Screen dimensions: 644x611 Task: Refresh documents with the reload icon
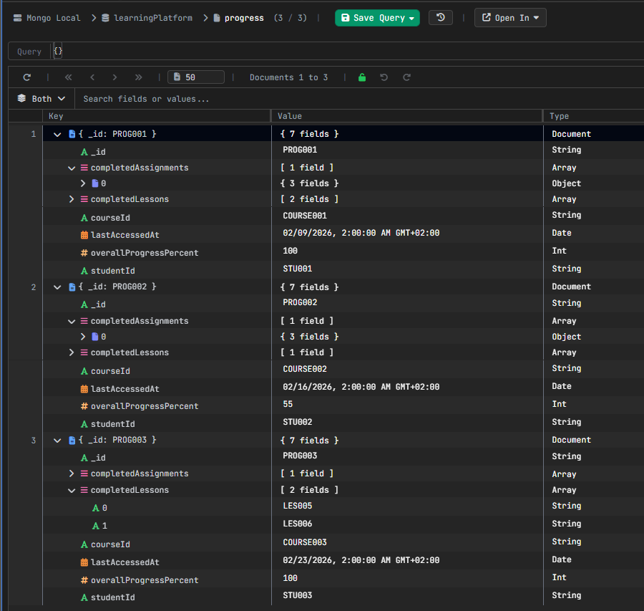pos(27,77)
